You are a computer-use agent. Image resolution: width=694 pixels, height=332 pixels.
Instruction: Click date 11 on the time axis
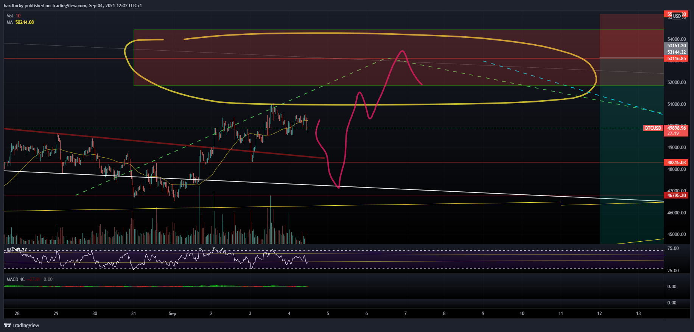click(561, 313)
